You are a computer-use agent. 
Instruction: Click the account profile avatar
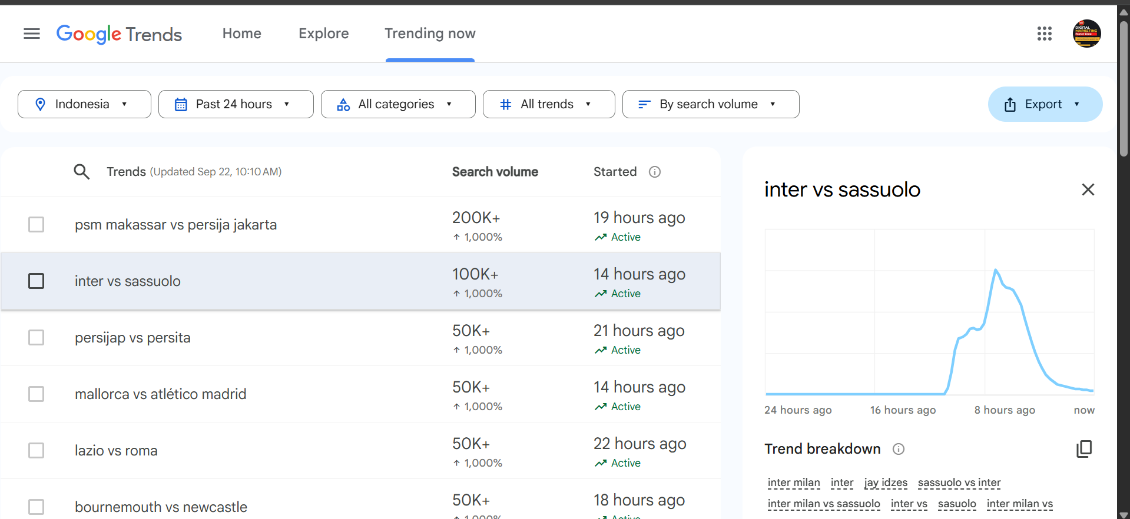(x=1086, y=34)
